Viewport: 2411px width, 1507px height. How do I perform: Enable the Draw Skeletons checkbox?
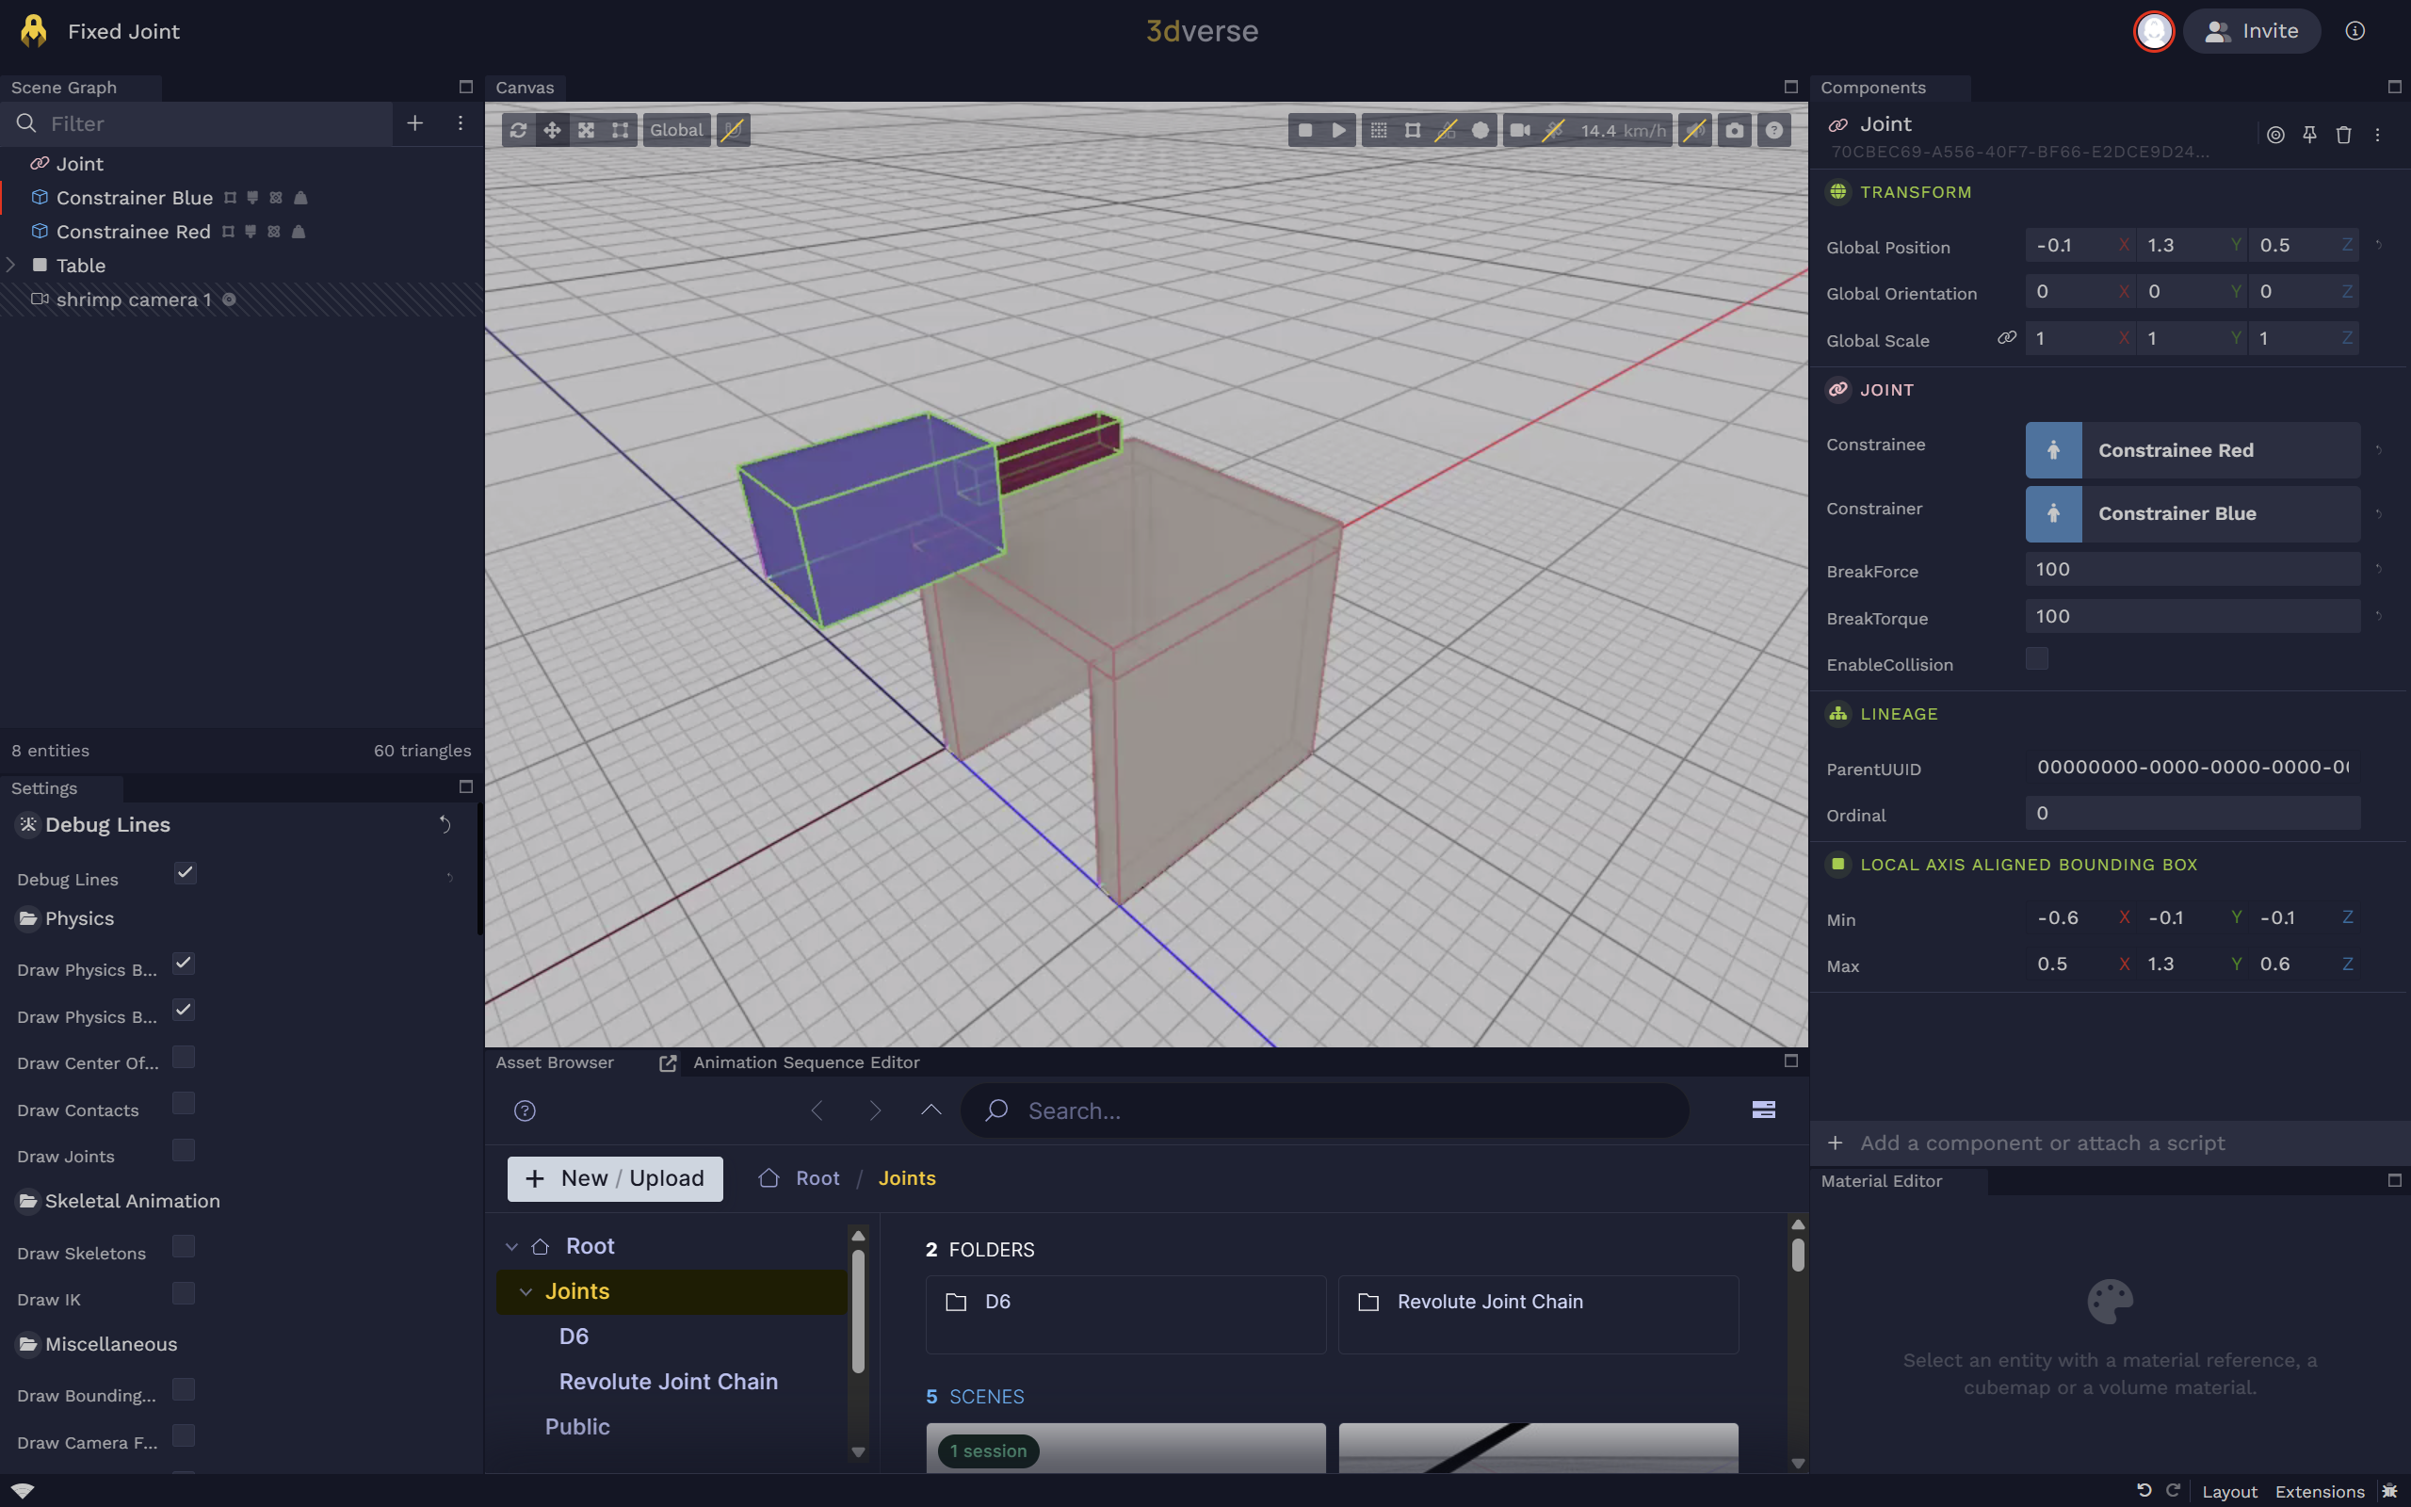(x=184, y=1247)
